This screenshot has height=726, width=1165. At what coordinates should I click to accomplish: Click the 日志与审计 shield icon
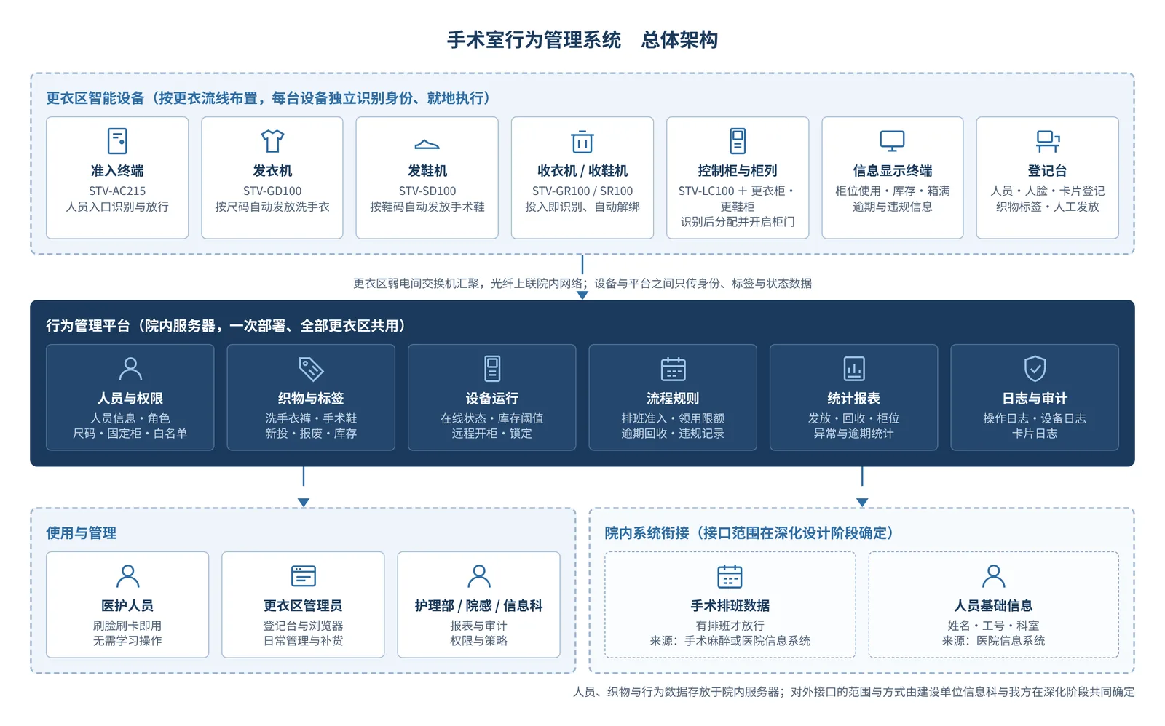point(1035,369)
